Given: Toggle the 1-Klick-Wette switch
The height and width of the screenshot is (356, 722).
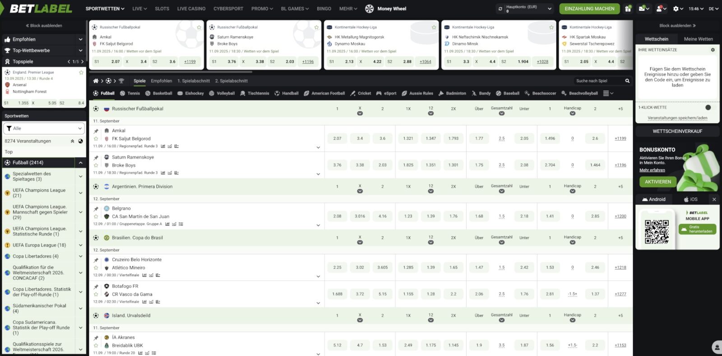Looking at the screenshot, I should [x=707, y=108].
